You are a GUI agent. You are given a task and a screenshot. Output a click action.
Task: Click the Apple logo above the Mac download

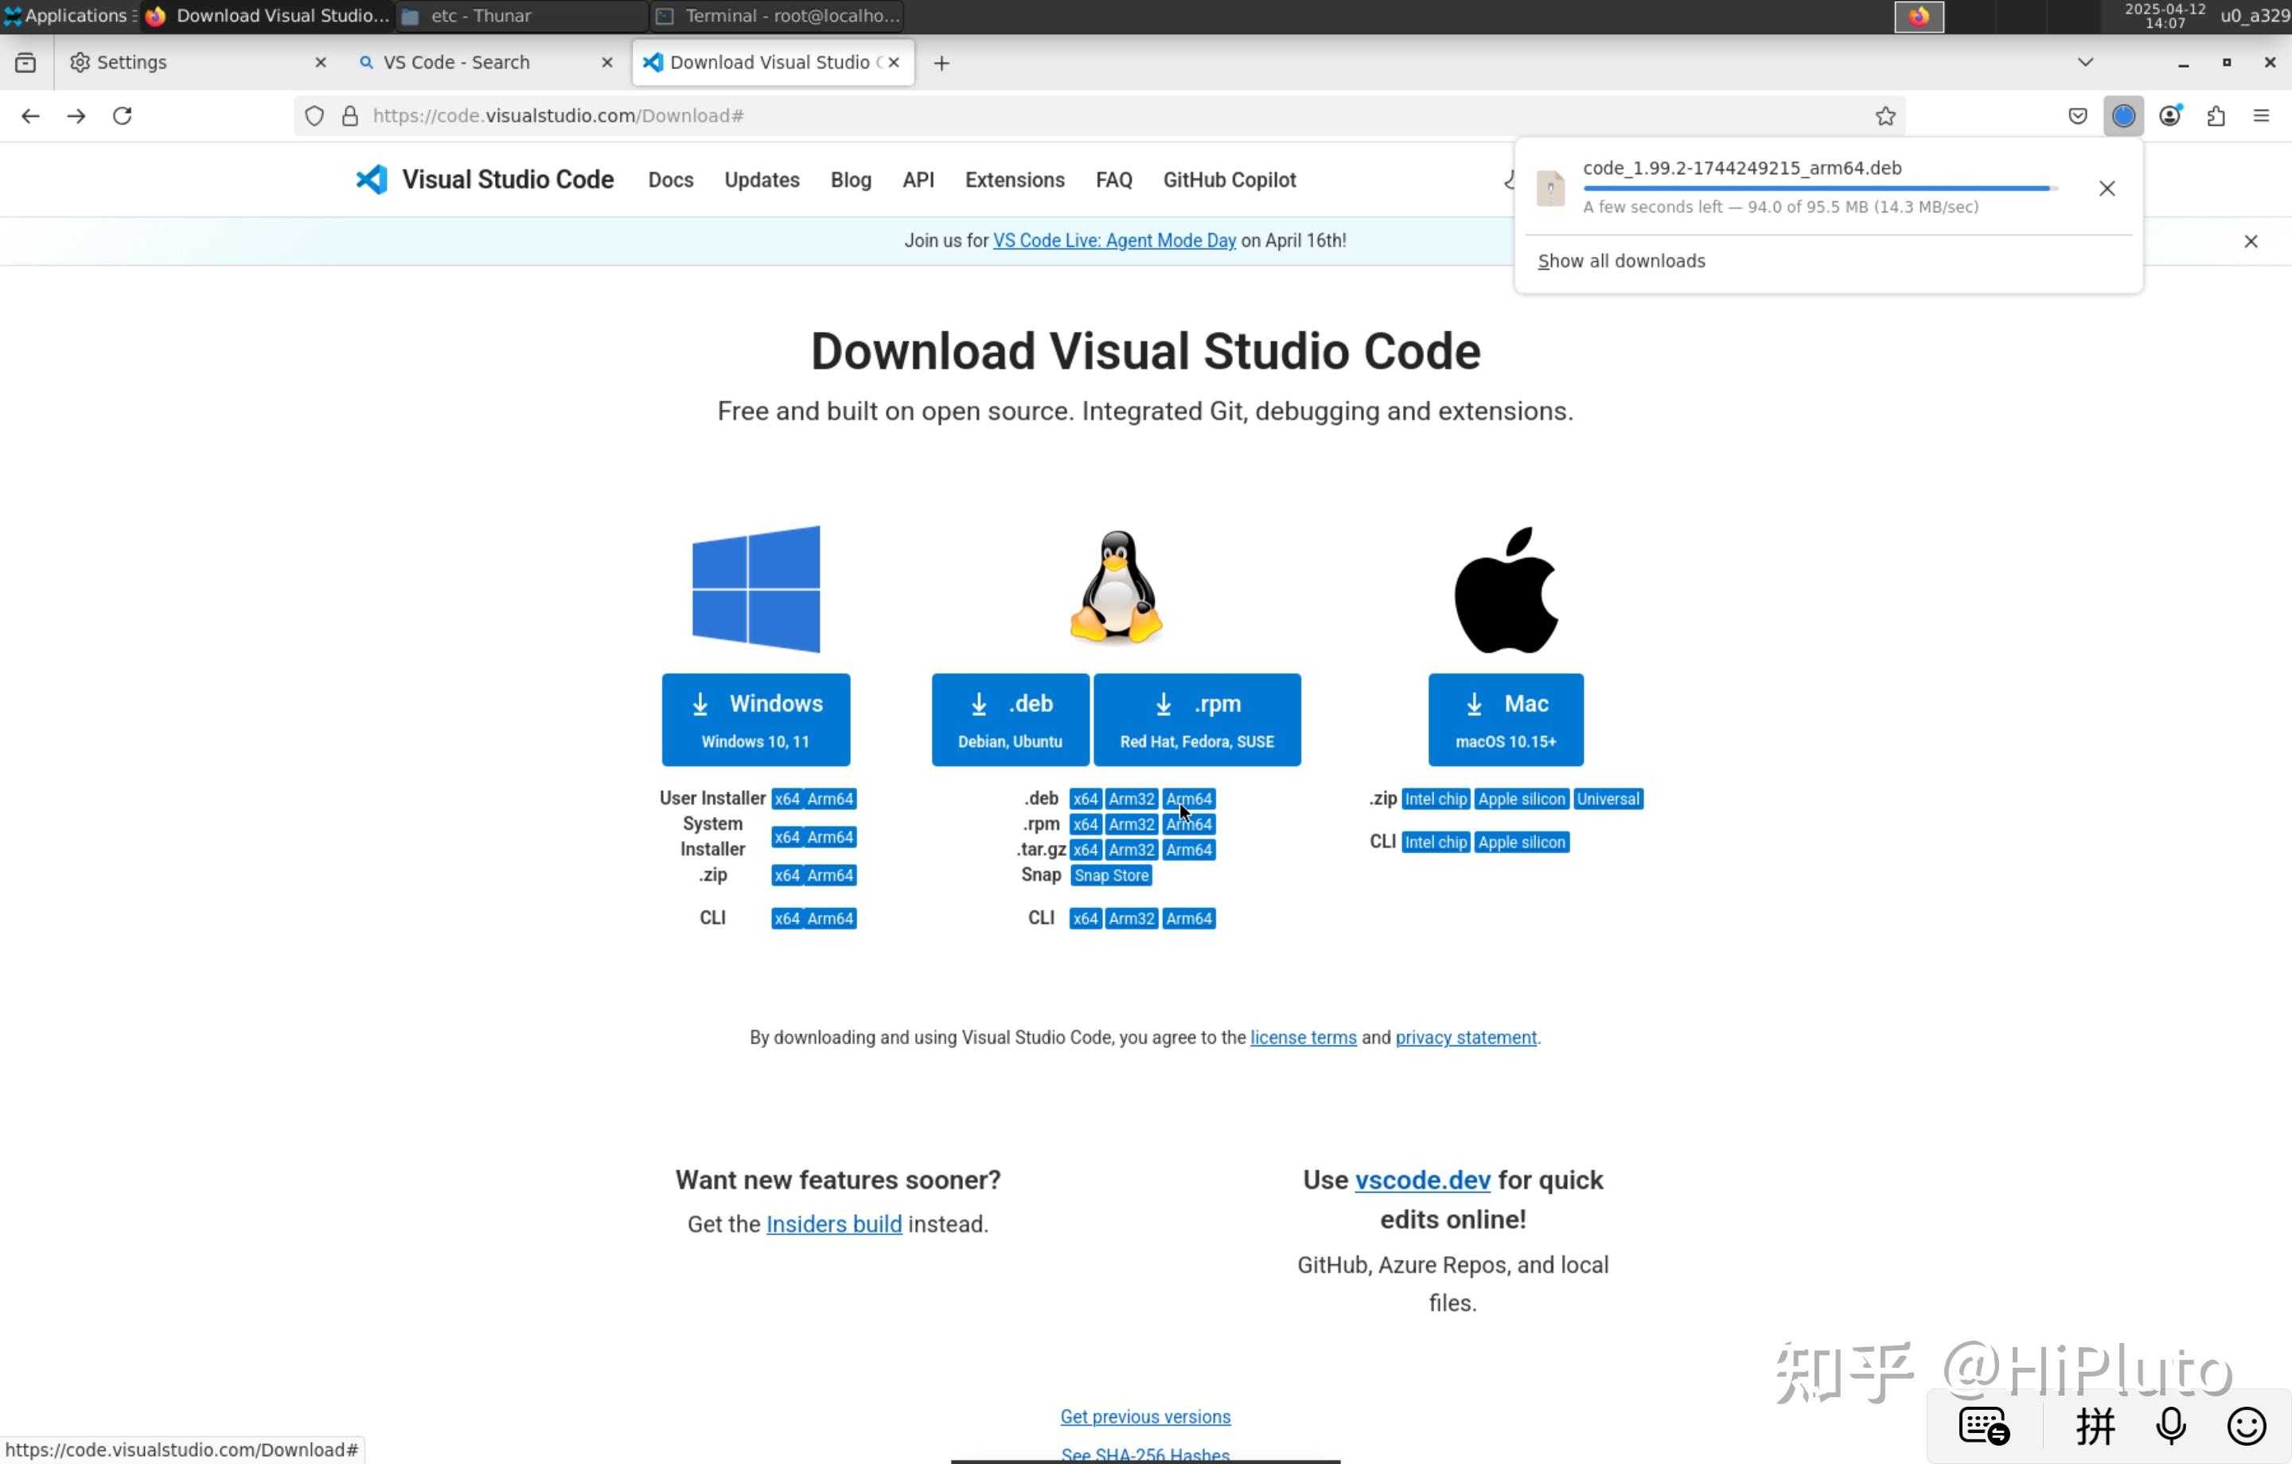coord(1505,587)
